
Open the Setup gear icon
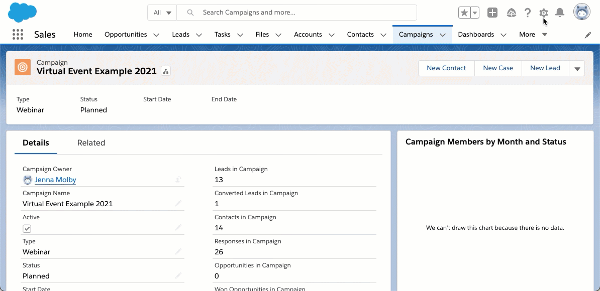click(543, 13)
